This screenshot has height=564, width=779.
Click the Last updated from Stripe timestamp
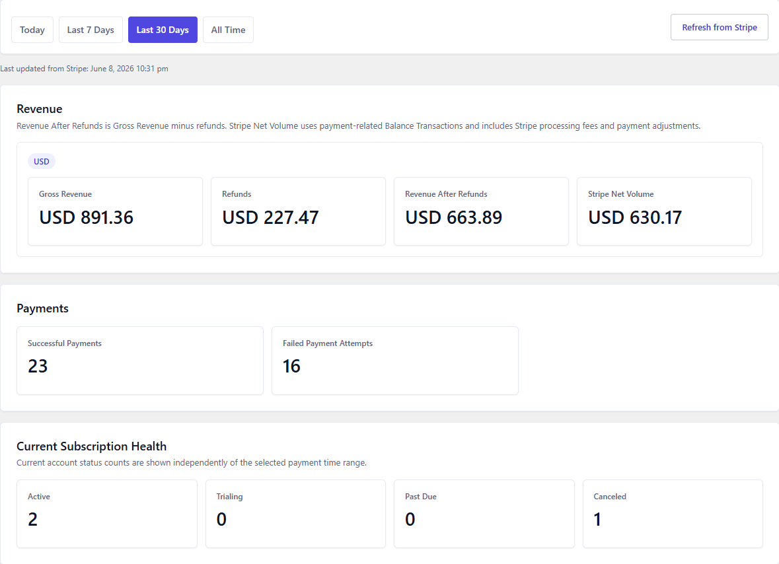coord(84,69)
